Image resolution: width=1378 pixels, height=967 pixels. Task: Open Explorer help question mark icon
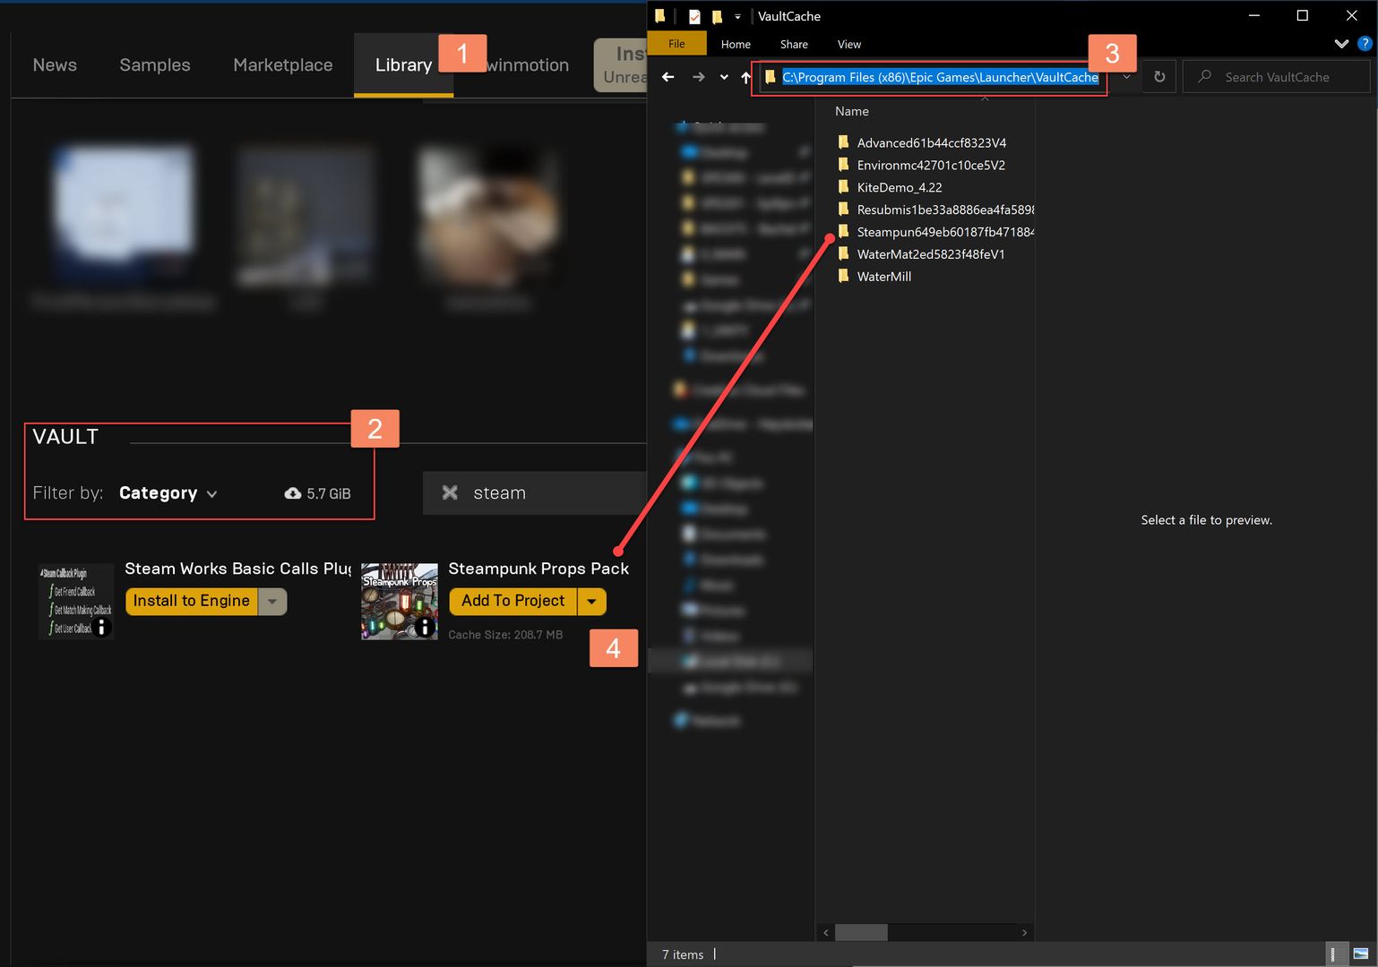pyautogui.click(x=1365, y=43)
